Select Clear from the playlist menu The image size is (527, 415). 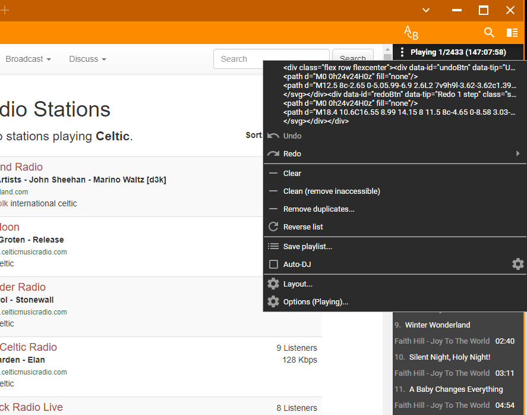click(x=292, y=173)
